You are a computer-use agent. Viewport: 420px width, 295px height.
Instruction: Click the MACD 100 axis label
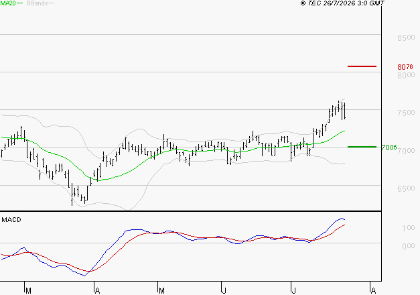coord(408,228)
